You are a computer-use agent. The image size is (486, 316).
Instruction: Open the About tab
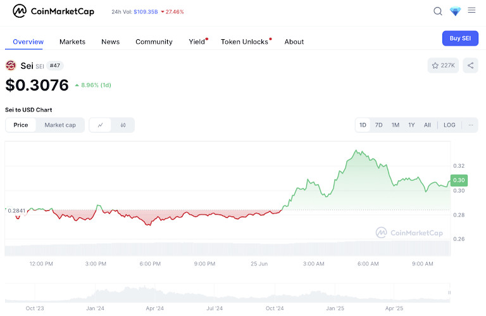pyautogui.click(x=294, y=42)
